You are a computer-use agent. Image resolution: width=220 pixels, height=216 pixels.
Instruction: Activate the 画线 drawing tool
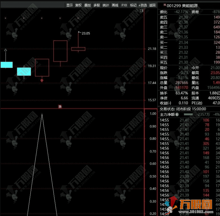[x=115, y=5]
